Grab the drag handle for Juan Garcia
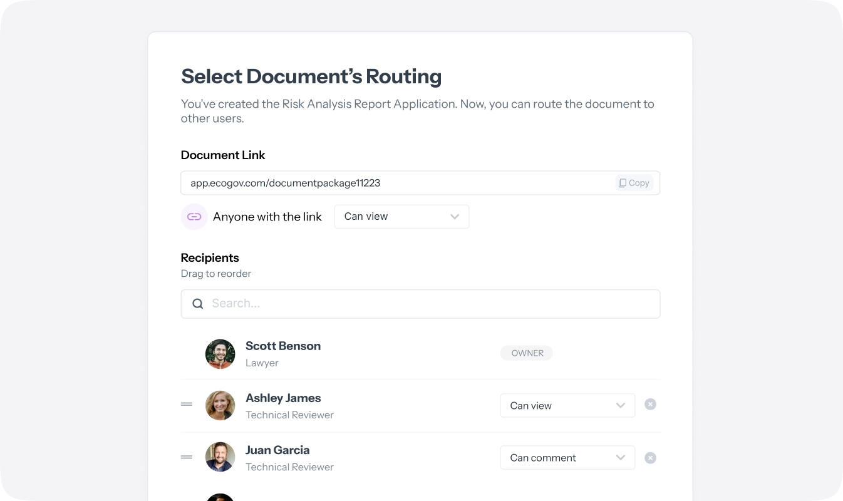Viewport: 843px width, 501px height. coord(187,457)
